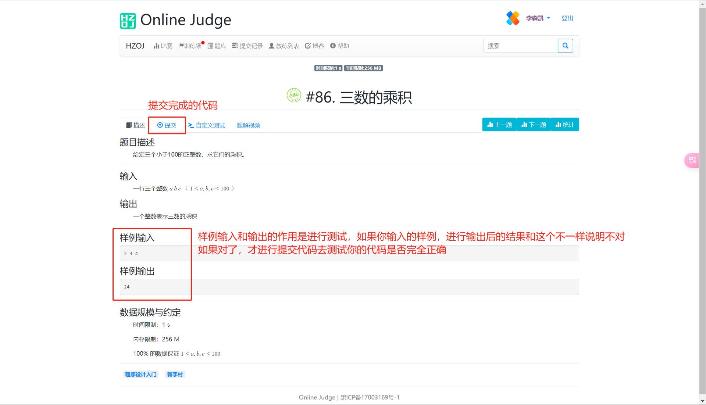
Task: Go to previous problem 上一题
Action: coord(499,125)
